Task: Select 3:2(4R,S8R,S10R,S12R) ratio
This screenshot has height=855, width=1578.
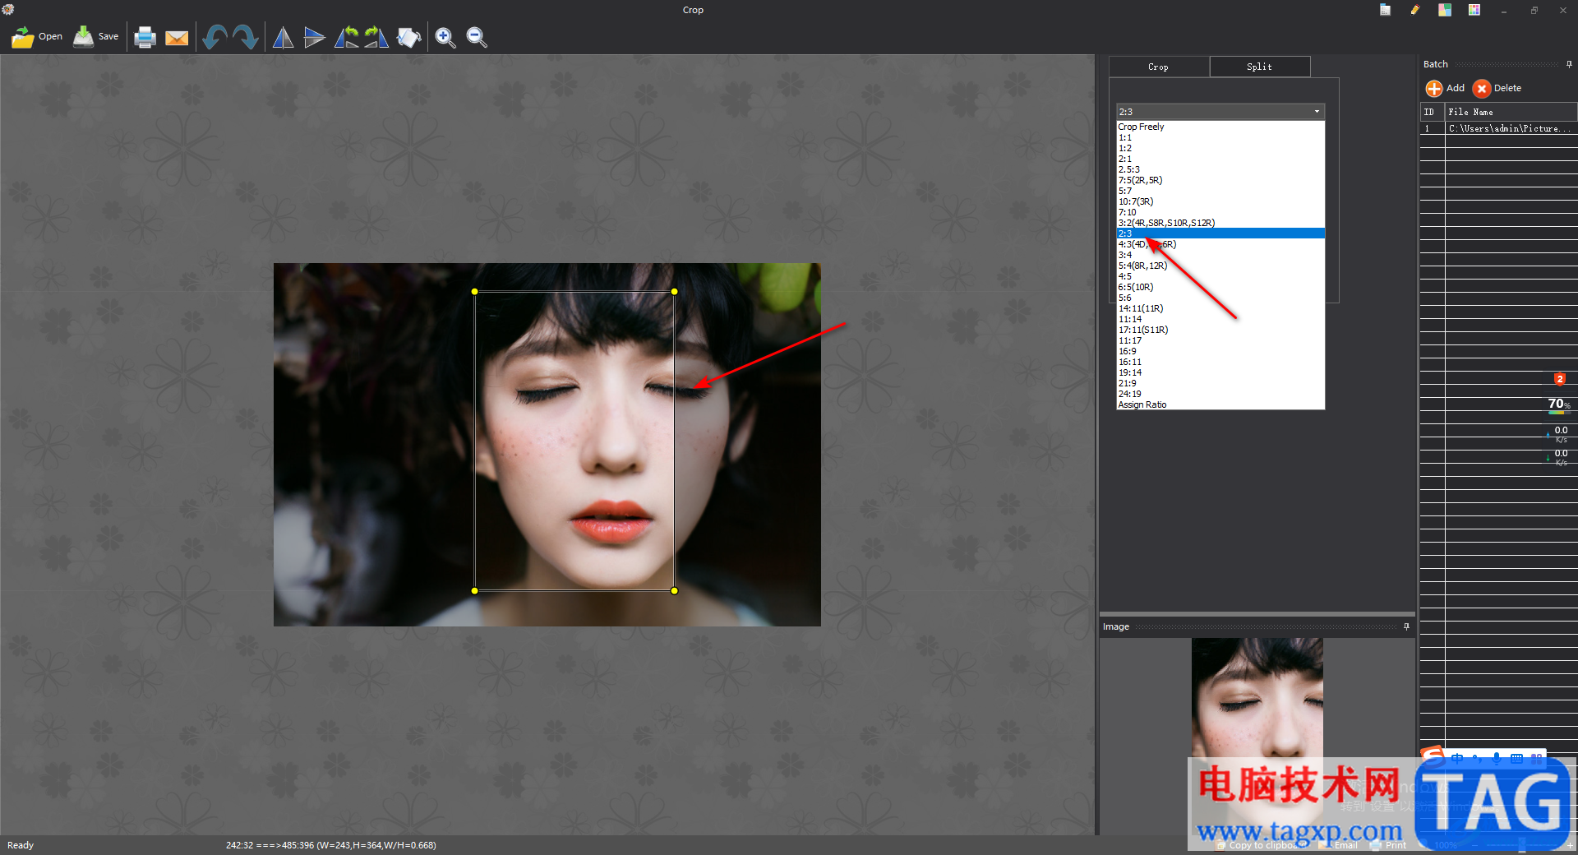Action: pos(1220,223)
